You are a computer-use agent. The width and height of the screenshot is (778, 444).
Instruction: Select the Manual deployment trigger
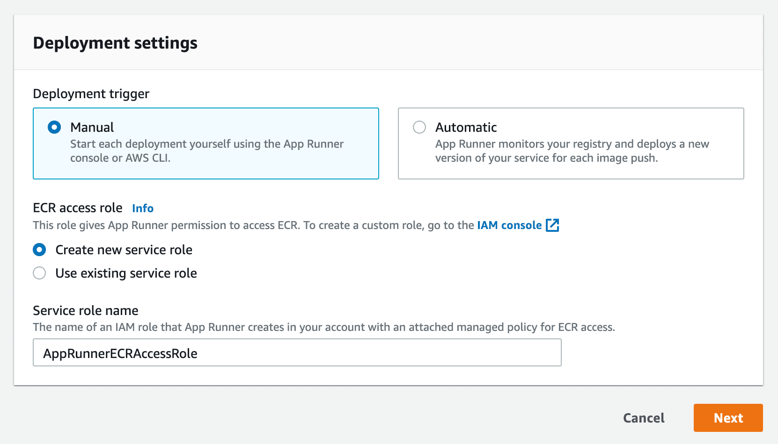click(x=54, y=127)
